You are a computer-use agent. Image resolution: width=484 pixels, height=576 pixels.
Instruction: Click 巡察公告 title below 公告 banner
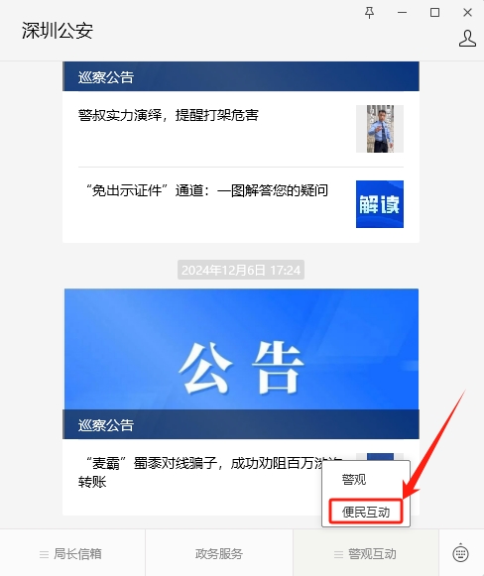pos(106,425)
